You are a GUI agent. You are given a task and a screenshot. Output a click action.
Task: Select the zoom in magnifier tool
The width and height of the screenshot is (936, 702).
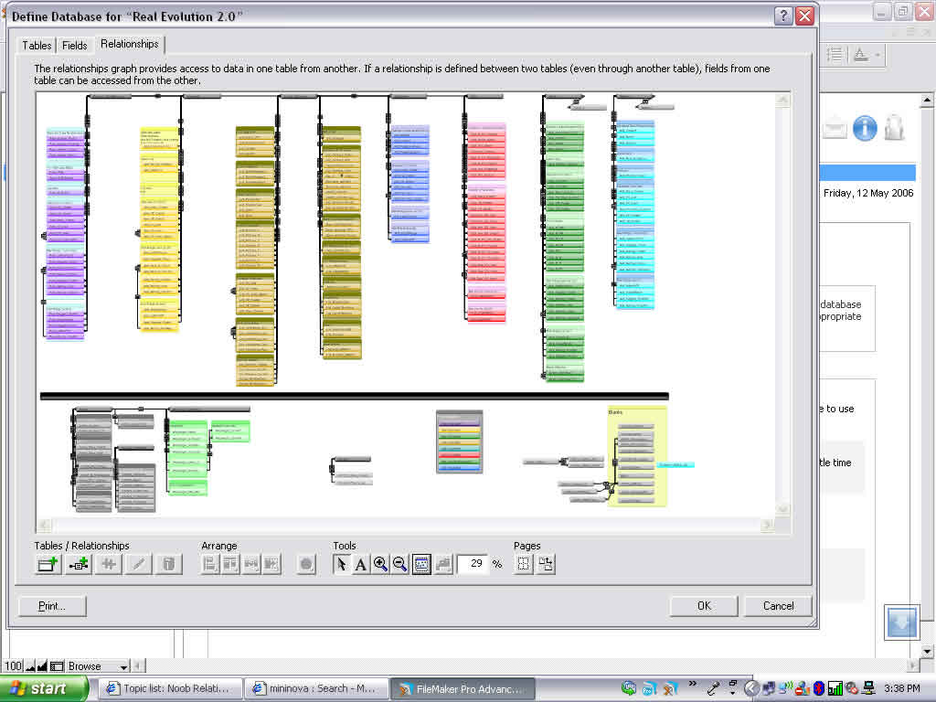[x=380, y=563]
